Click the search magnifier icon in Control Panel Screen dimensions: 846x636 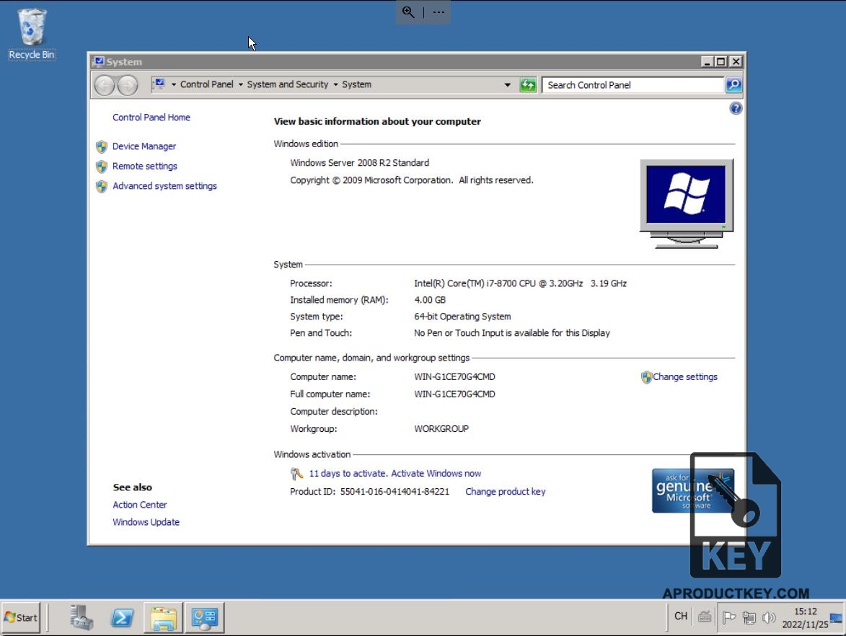(733, 84)
